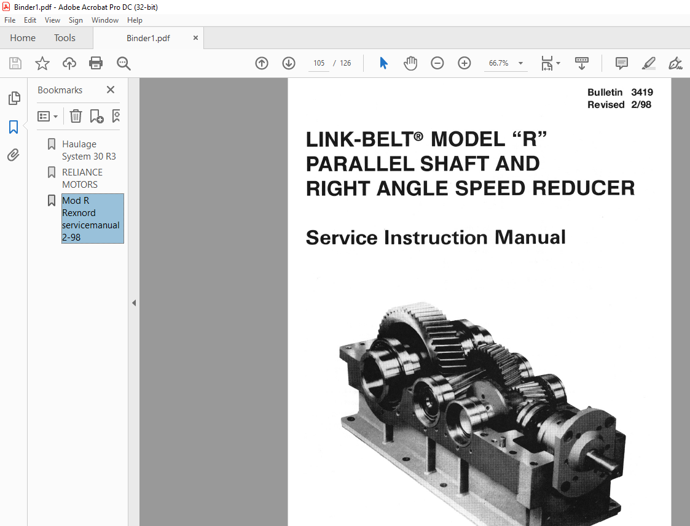Click bookmark icon beside RELIANCE MOTORS
Viewport: 690px width, 526px height.
click(x=52, y=172)
